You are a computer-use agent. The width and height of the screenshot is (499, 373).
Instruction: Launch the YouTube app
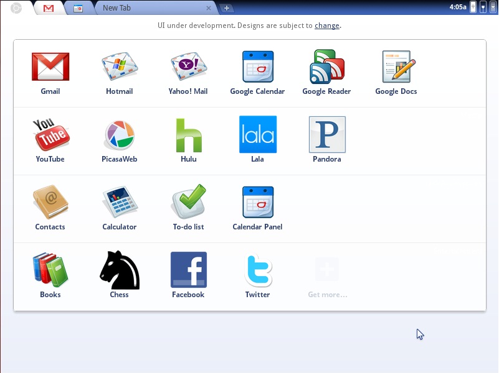point(51,135)
